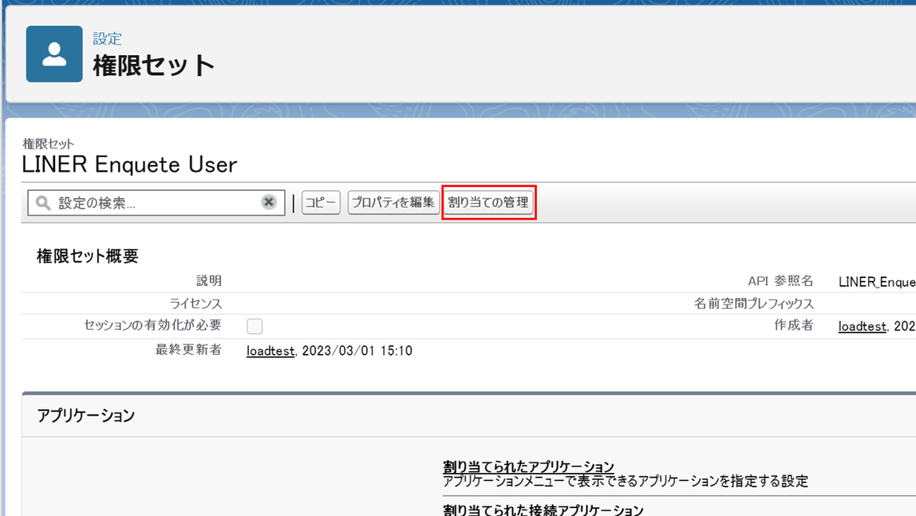916x516 pixels.
Task: Click the アプリケーションメニュー description text
Action: tap(626, 482)
